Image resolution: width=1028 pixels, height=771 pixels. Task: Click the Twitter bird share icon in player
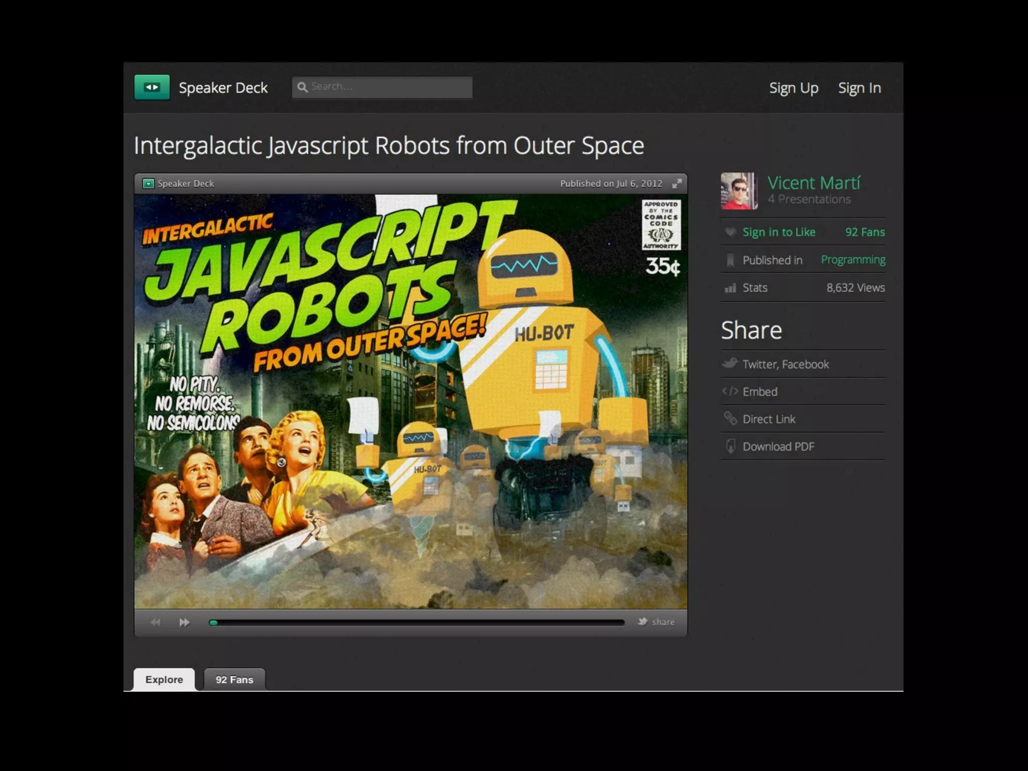(642, 622)
